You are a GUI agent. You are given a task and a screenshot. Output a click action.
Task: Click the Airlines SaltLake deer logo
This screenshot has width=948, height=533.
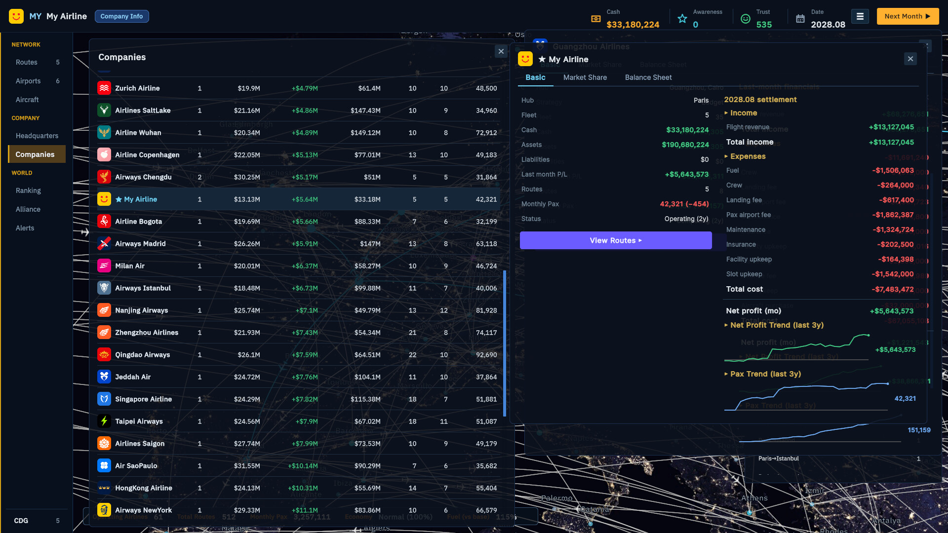point(104,111)
